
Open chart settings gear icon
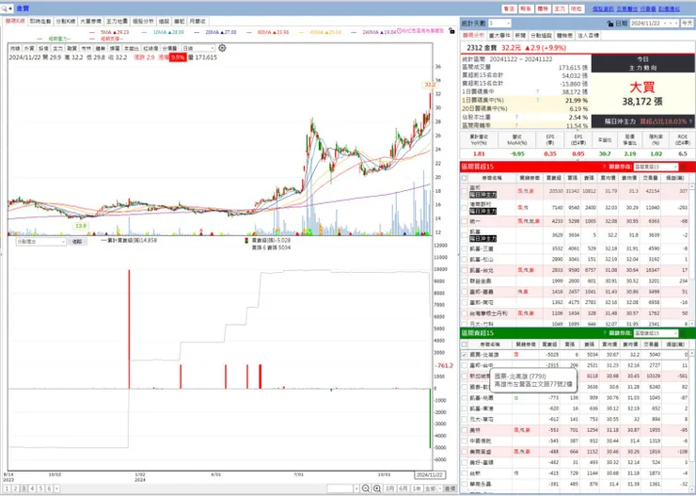(x=222, y=48)
